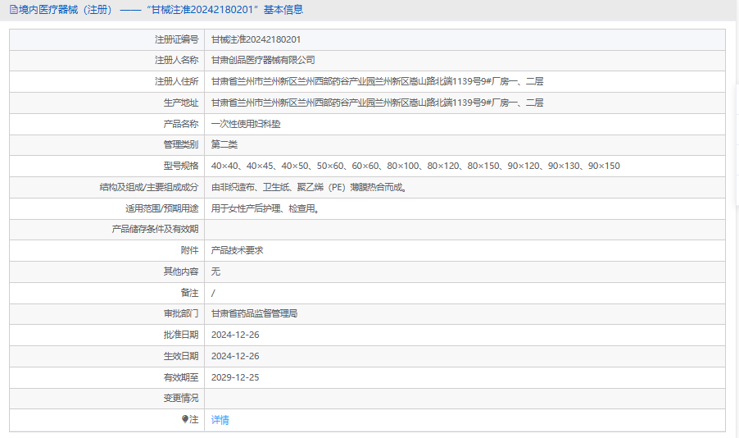Select approving department 甘肃省药品监督管理局

coord(254,313)
